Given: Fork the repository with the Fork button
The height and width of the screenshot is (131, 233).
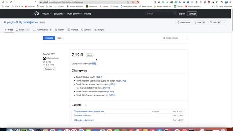Looking at the screenshot, I should pyautogui.click(x=200, y=23).
